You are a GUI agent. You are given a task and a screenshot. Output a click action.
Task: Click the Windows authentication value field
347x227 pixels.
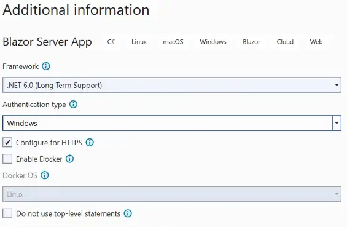(168, 123)
